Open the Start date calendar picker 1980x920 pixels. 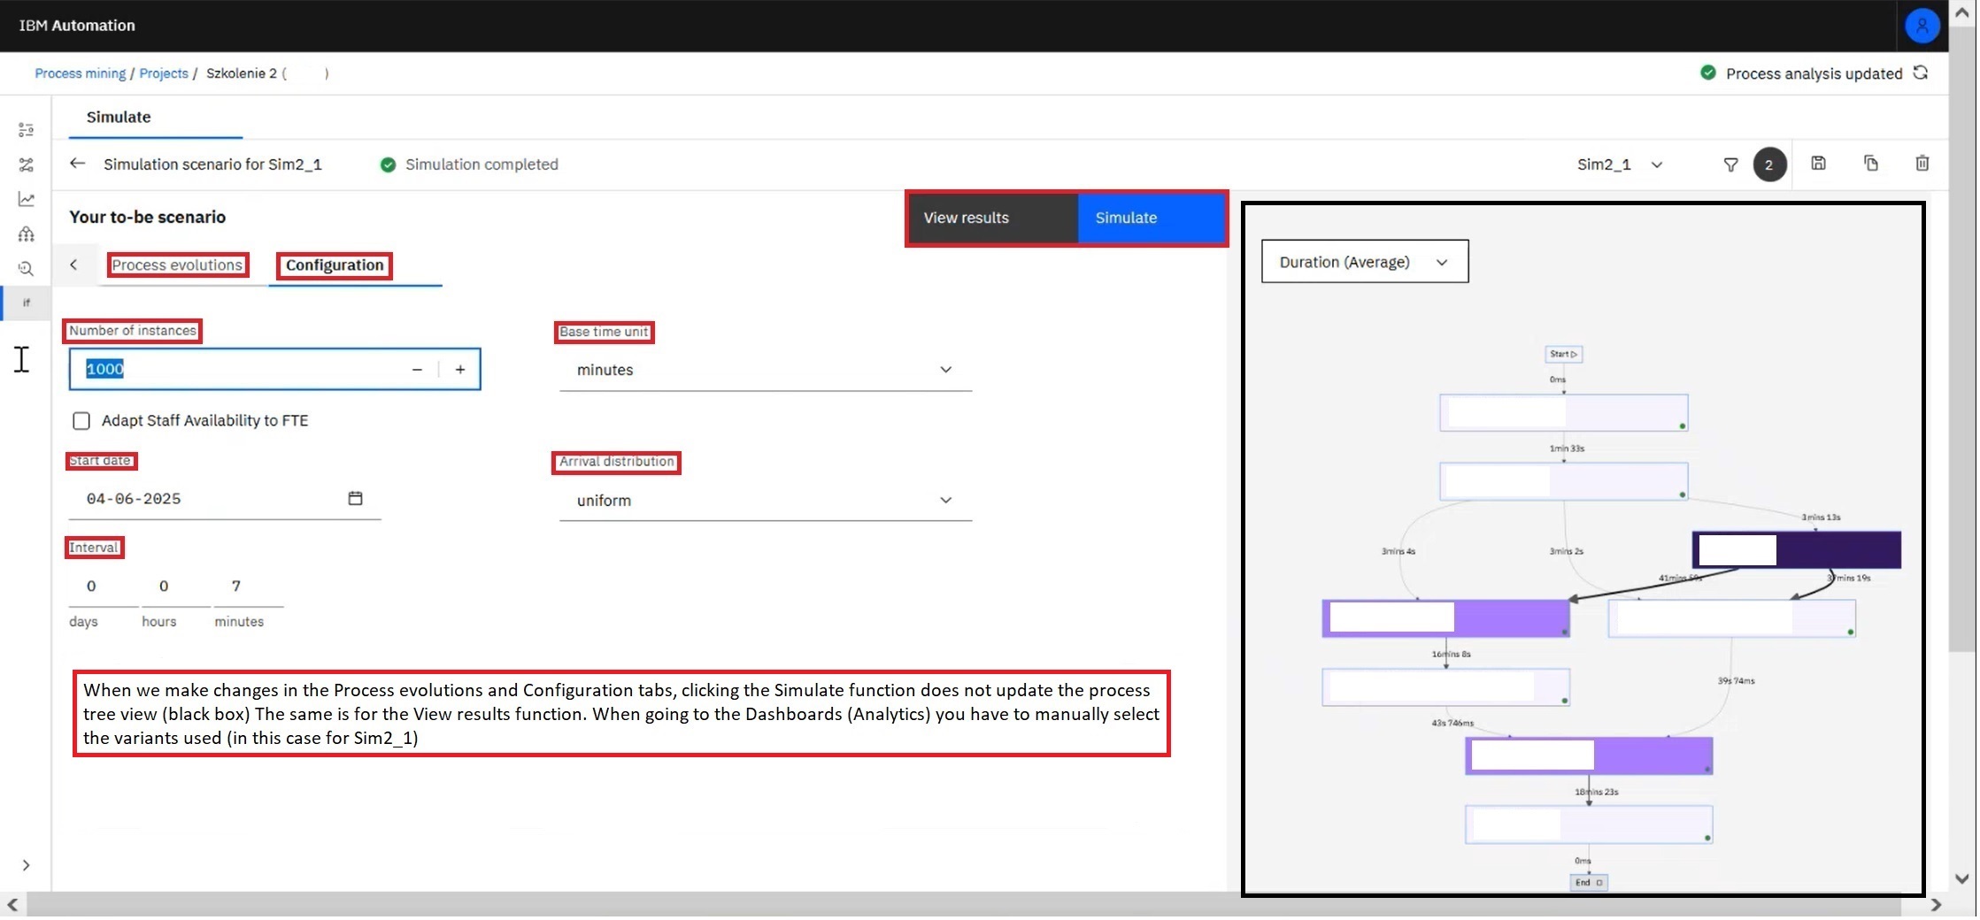355,499
